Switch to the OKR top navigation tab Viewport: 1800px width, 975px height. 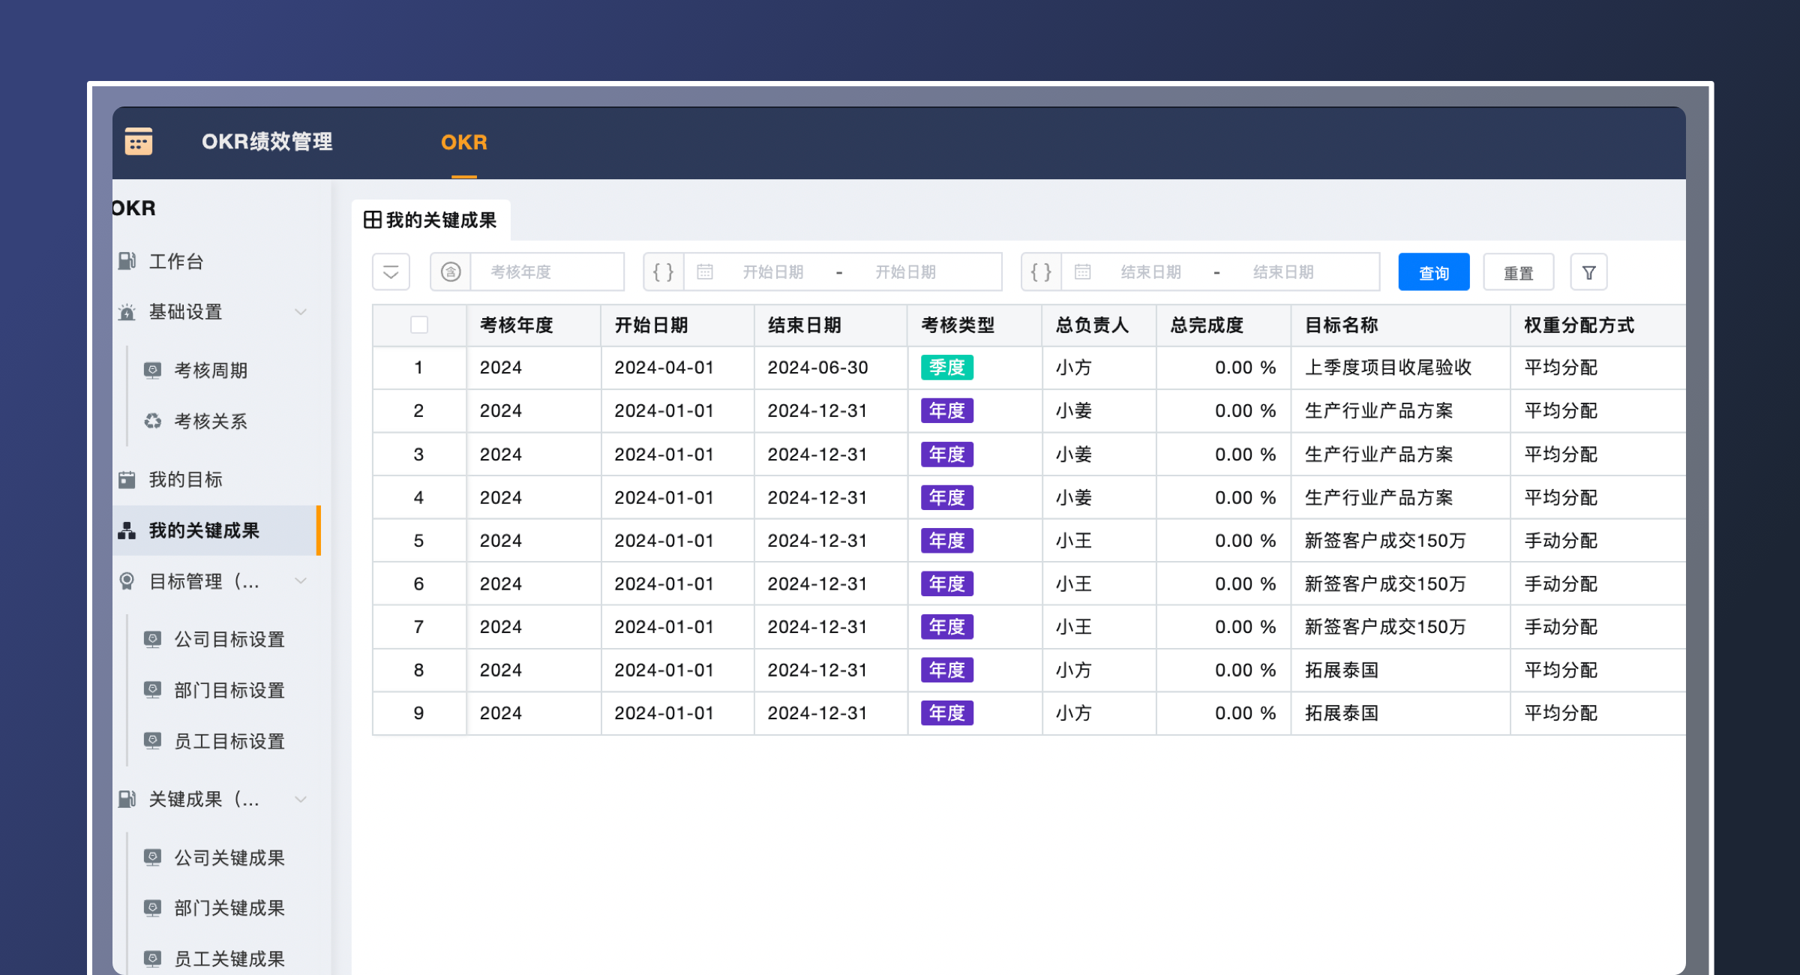463,142
